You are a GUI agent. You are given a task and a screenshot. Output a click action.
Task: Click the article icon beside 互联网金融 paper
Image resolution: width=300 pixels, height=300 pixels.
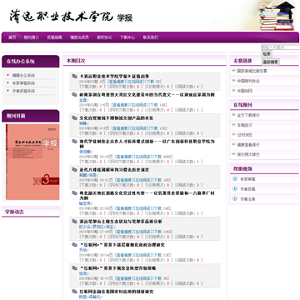[74, 292]
